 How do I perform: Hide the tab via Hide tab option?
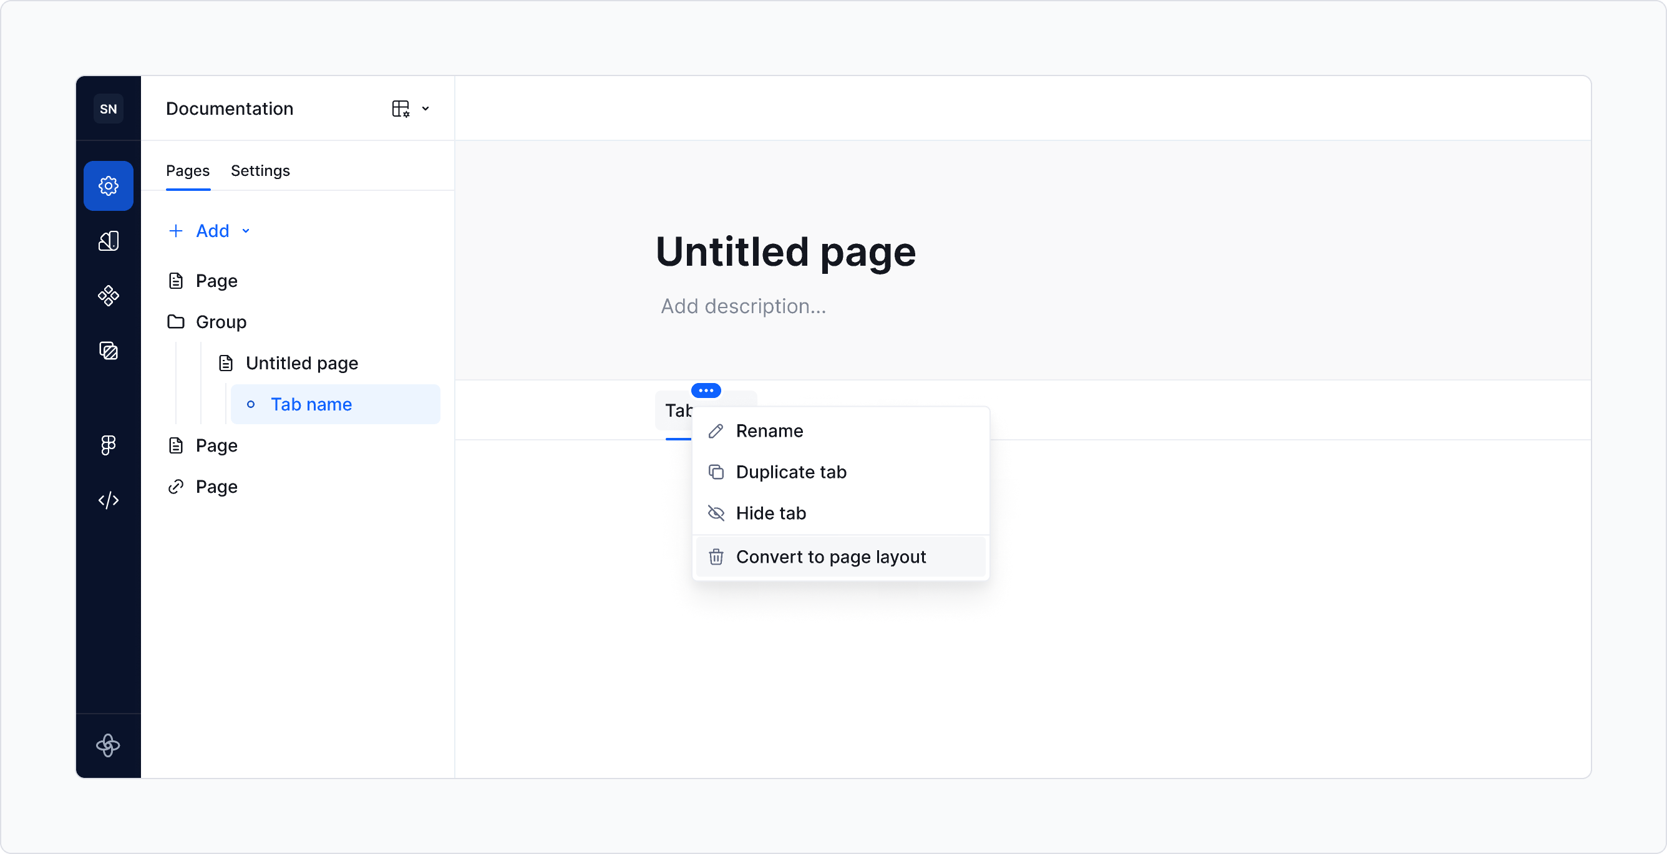pyautogui.click(x=770, y=513)
